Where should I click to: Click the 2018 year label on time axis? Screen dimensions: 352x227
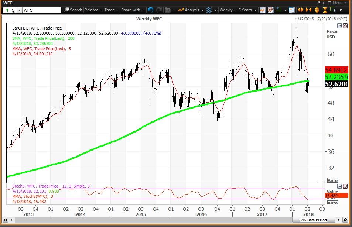308,214
